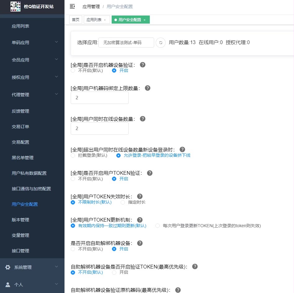
Task: Expand the 会员应用 sidebar menu
Action: 32,60
